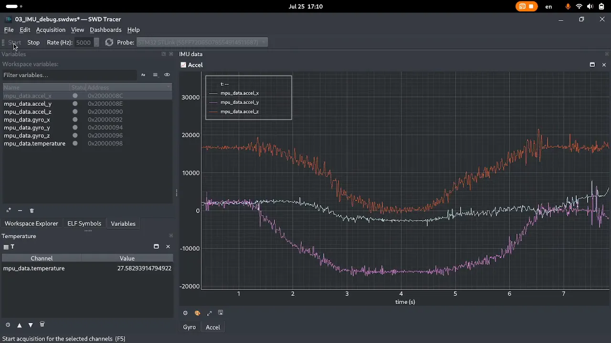
Task: Move channel down arrow in Temperature panel
Action: pos(31,325)
